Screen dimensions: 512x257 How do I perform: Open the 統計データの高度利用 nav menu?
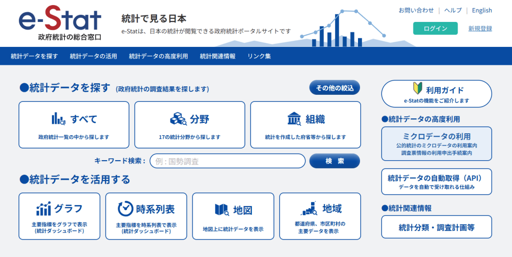[x=158, y=56]
